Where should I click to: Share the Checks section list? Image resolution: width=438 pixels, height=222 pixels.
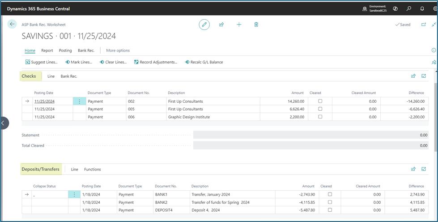click(413, 76)
